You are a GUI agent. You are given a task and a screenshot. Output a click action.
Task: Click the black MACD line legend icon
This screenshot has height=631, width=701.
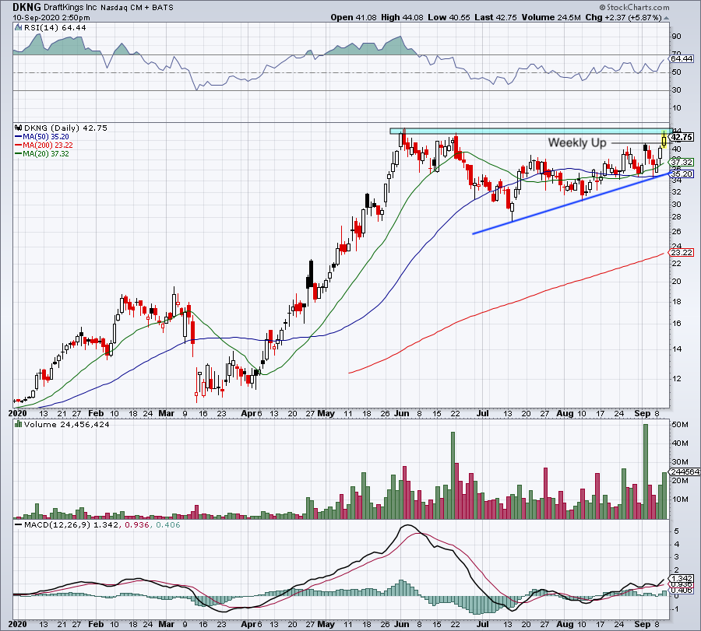tap(19, 524)
